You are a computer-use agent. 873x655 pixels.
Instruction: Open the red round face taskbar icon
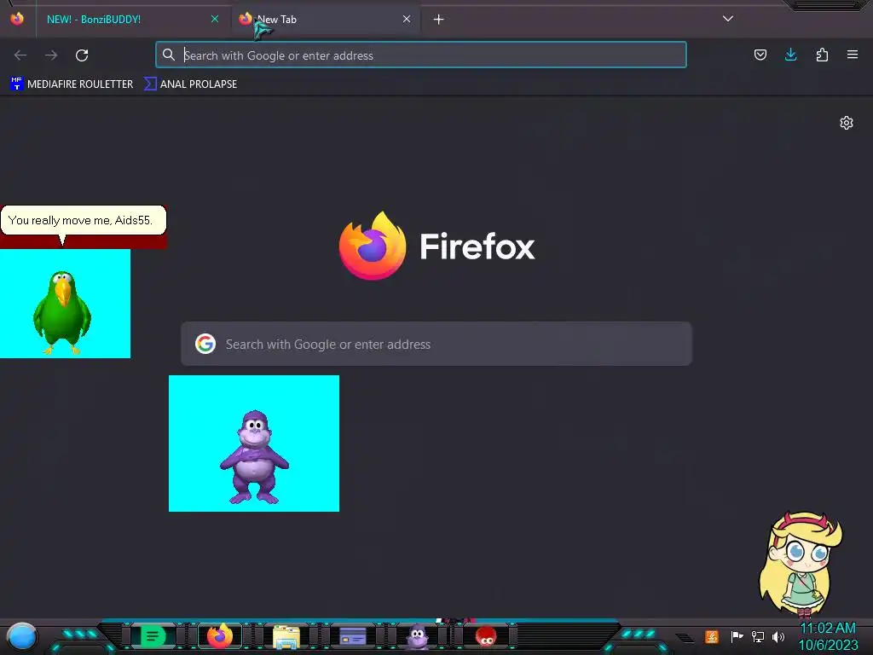click(485, 636)
